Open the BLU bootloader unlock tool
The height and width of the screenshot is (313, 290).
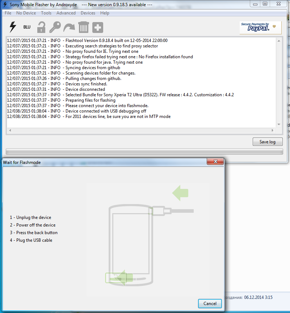[27, 27]
